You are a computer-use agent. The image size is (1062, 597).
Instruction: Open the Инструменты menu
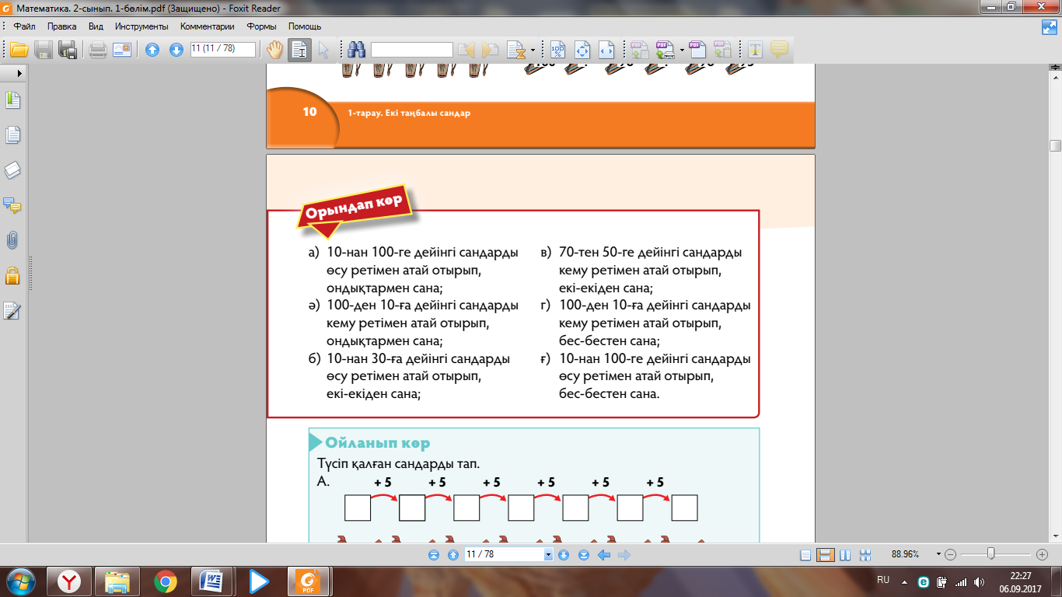[141, 26]
